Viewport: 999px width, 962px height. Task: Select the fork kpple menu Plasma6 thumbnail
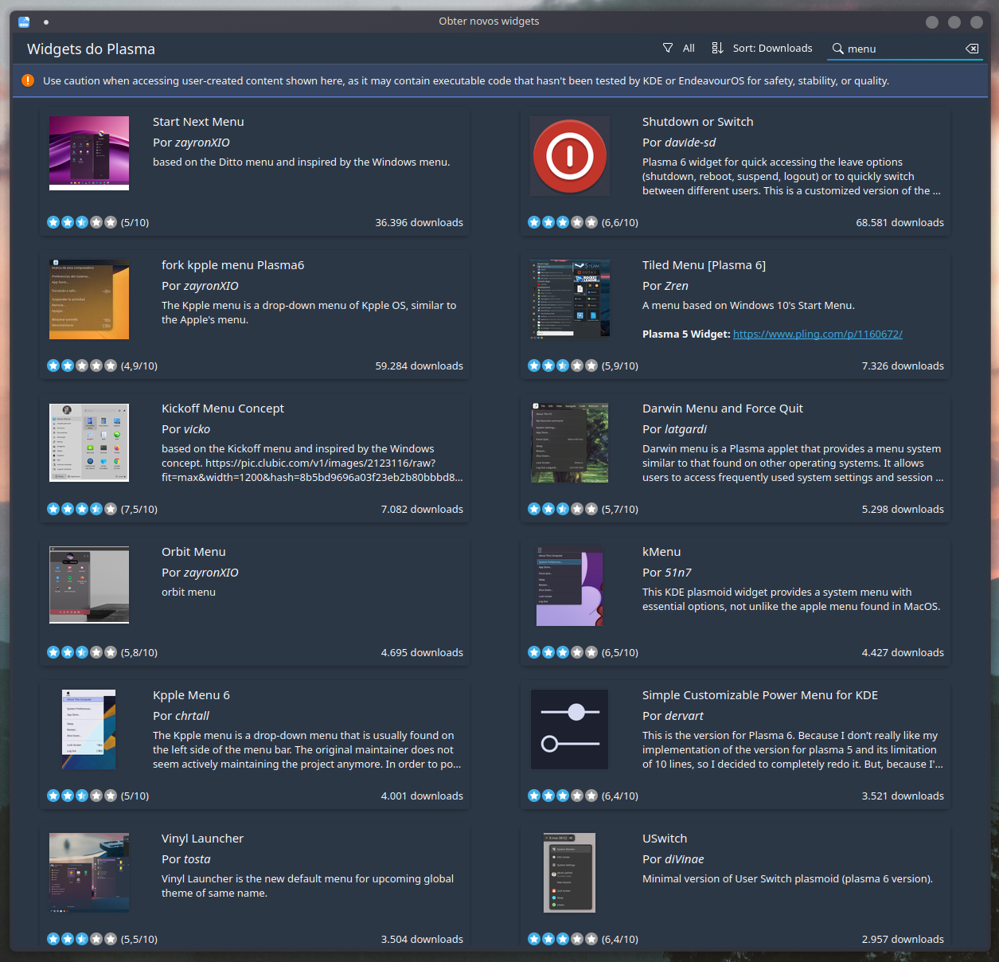(x=89, y=299)
